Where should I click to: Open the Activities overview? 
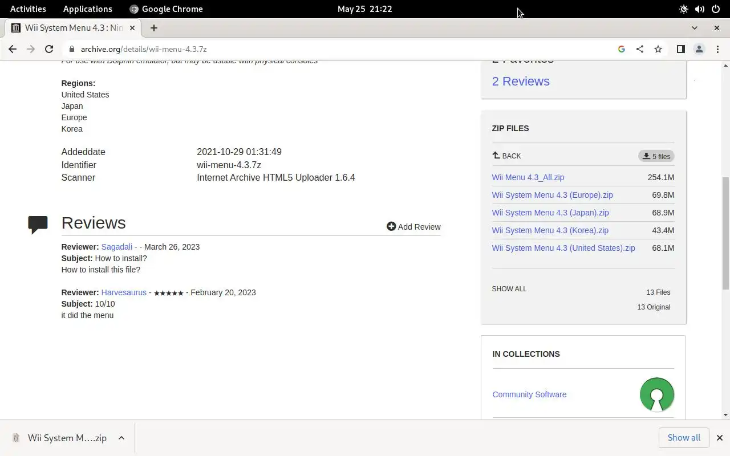tap(28, 9)
